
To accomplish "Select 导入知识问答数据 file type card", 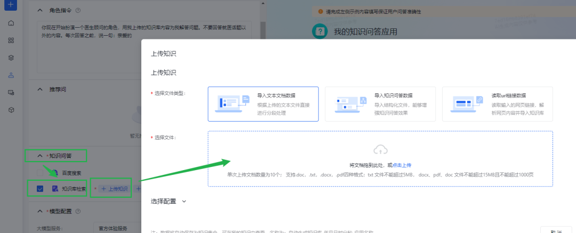I will [x=380, y=104].
